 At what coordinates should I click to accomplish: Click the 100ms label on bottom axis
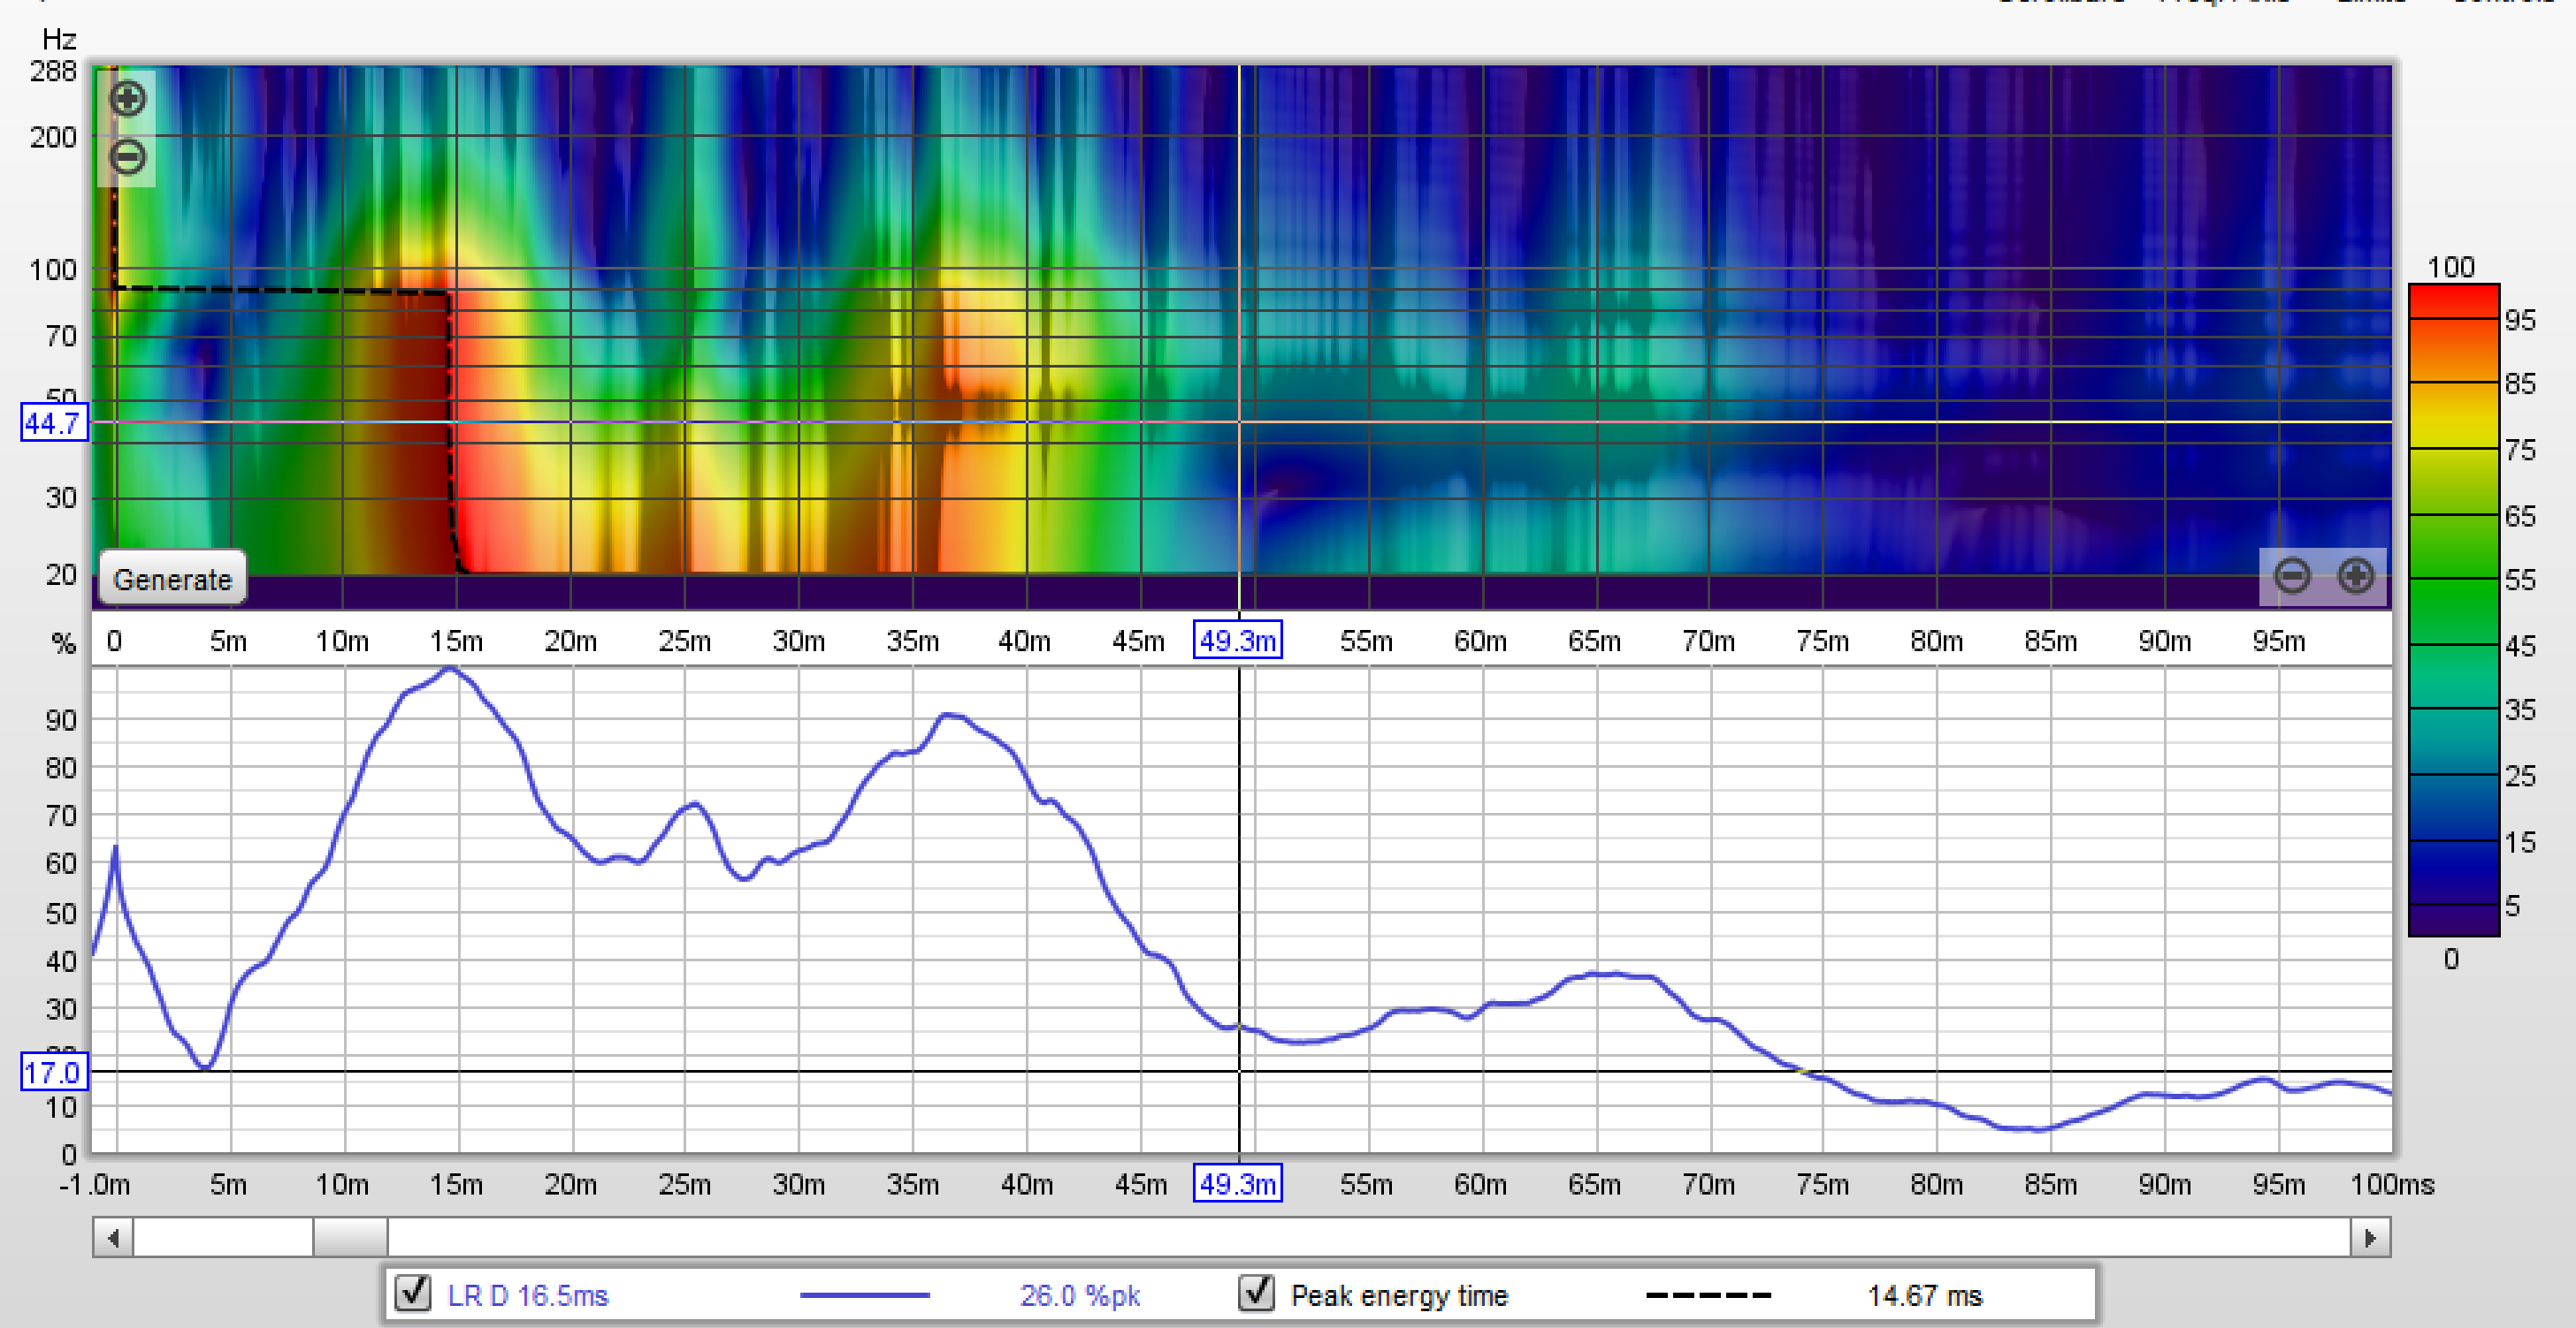pyautogui.click(x=2392, y=1185)
